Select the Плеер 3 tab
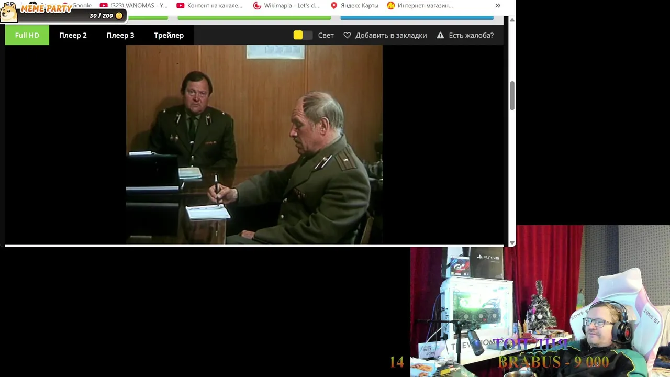This screenshot has width=670, height=377. 120,35
